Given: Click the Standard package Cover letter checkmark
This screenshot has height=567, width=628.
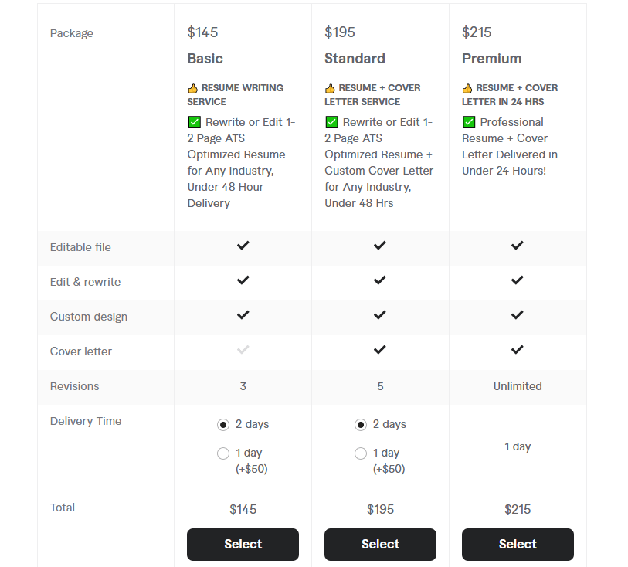Looking at the screenshot, I should (380, 350).
